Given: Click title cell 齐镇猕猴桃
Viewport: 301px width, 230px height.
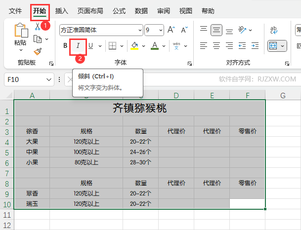Looking at the screenshot, I should coord(139,108).
